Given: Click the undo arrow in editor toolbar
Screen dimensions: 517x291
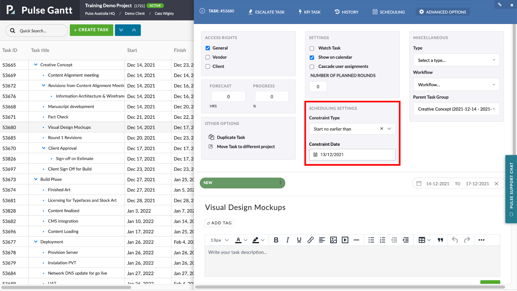Looking at the screenshot, I should click(455, 240).
